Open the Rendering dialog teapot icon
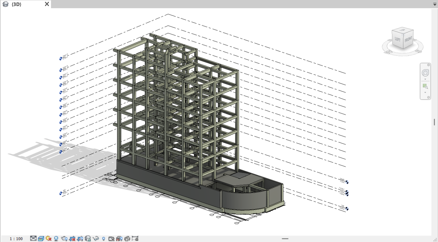Image resolution: width=438 pixels, height=242 pixels. pyautogui.click(x=64, y=239)
